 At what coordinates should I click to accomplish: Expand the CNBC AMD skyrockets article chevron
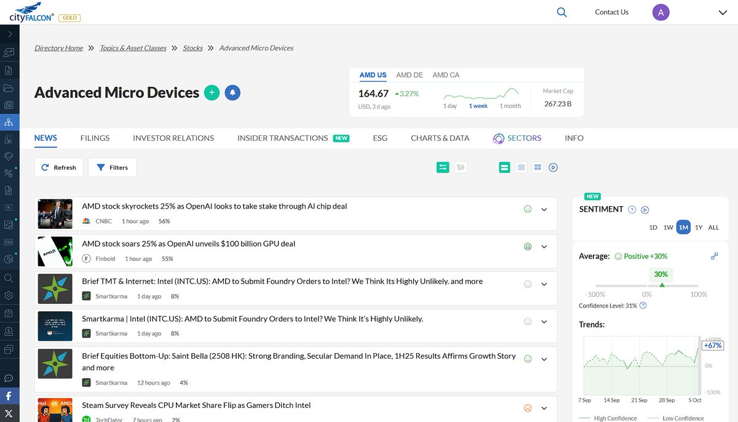tap(544, 210)
